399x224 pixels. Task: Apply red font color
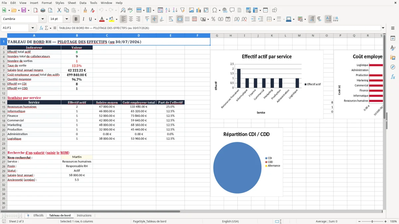tap(102, 19)
